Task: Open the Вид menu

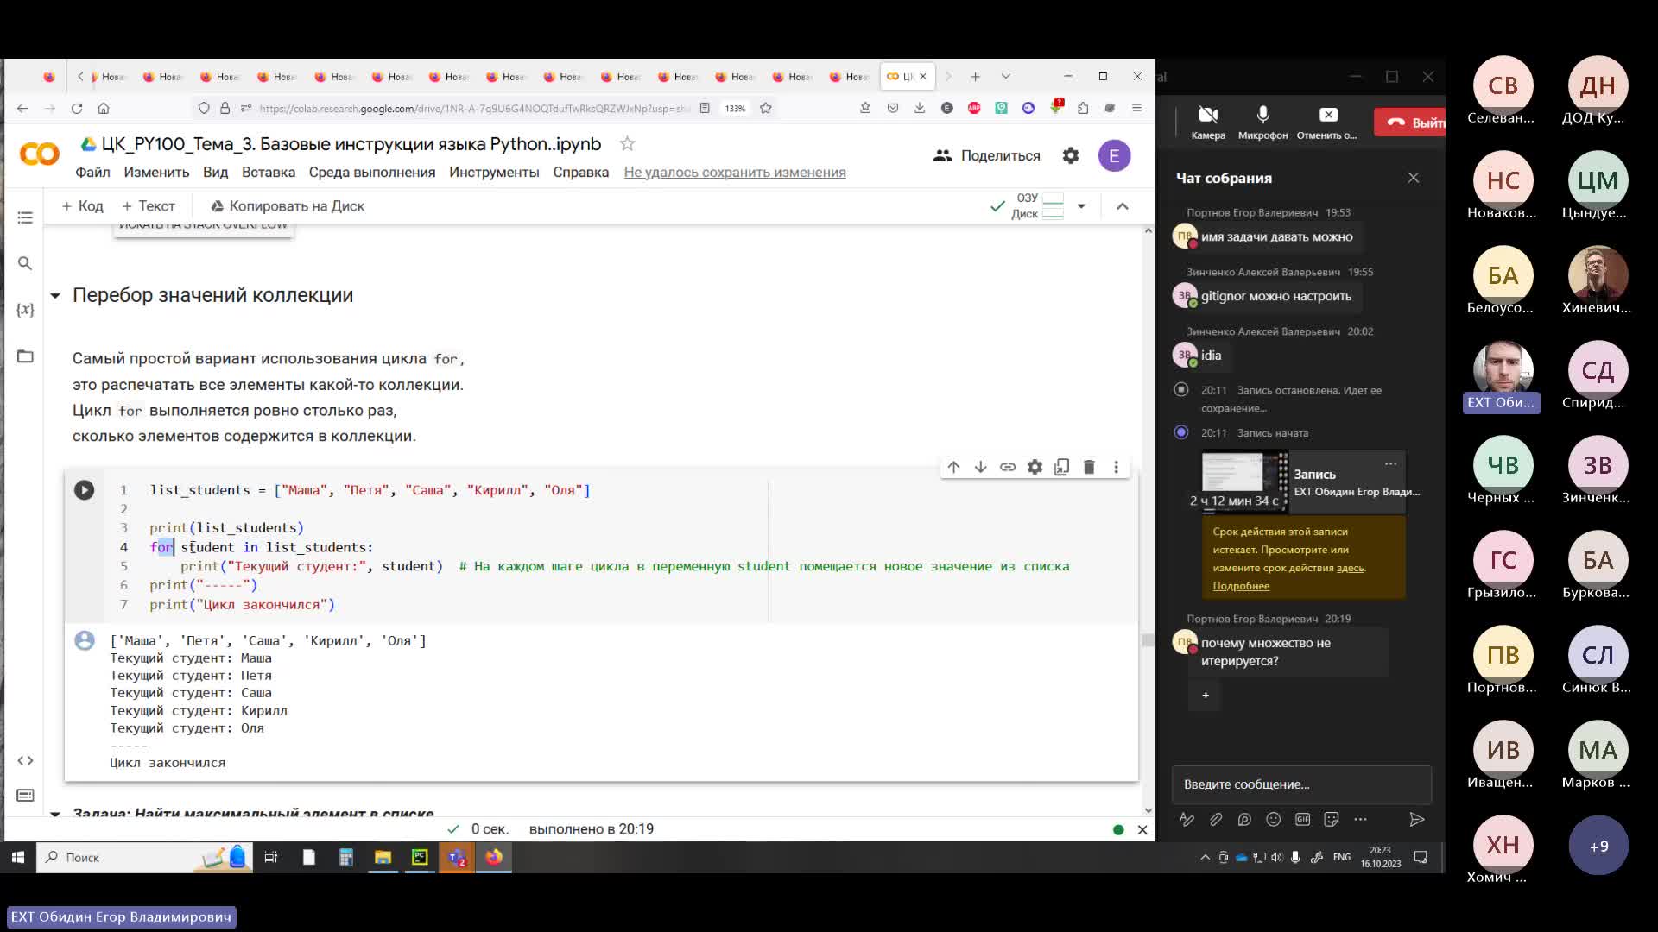Action: tap(215, 172)
